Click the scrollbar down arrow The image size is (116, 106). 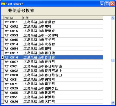click(x=113, y=103)
